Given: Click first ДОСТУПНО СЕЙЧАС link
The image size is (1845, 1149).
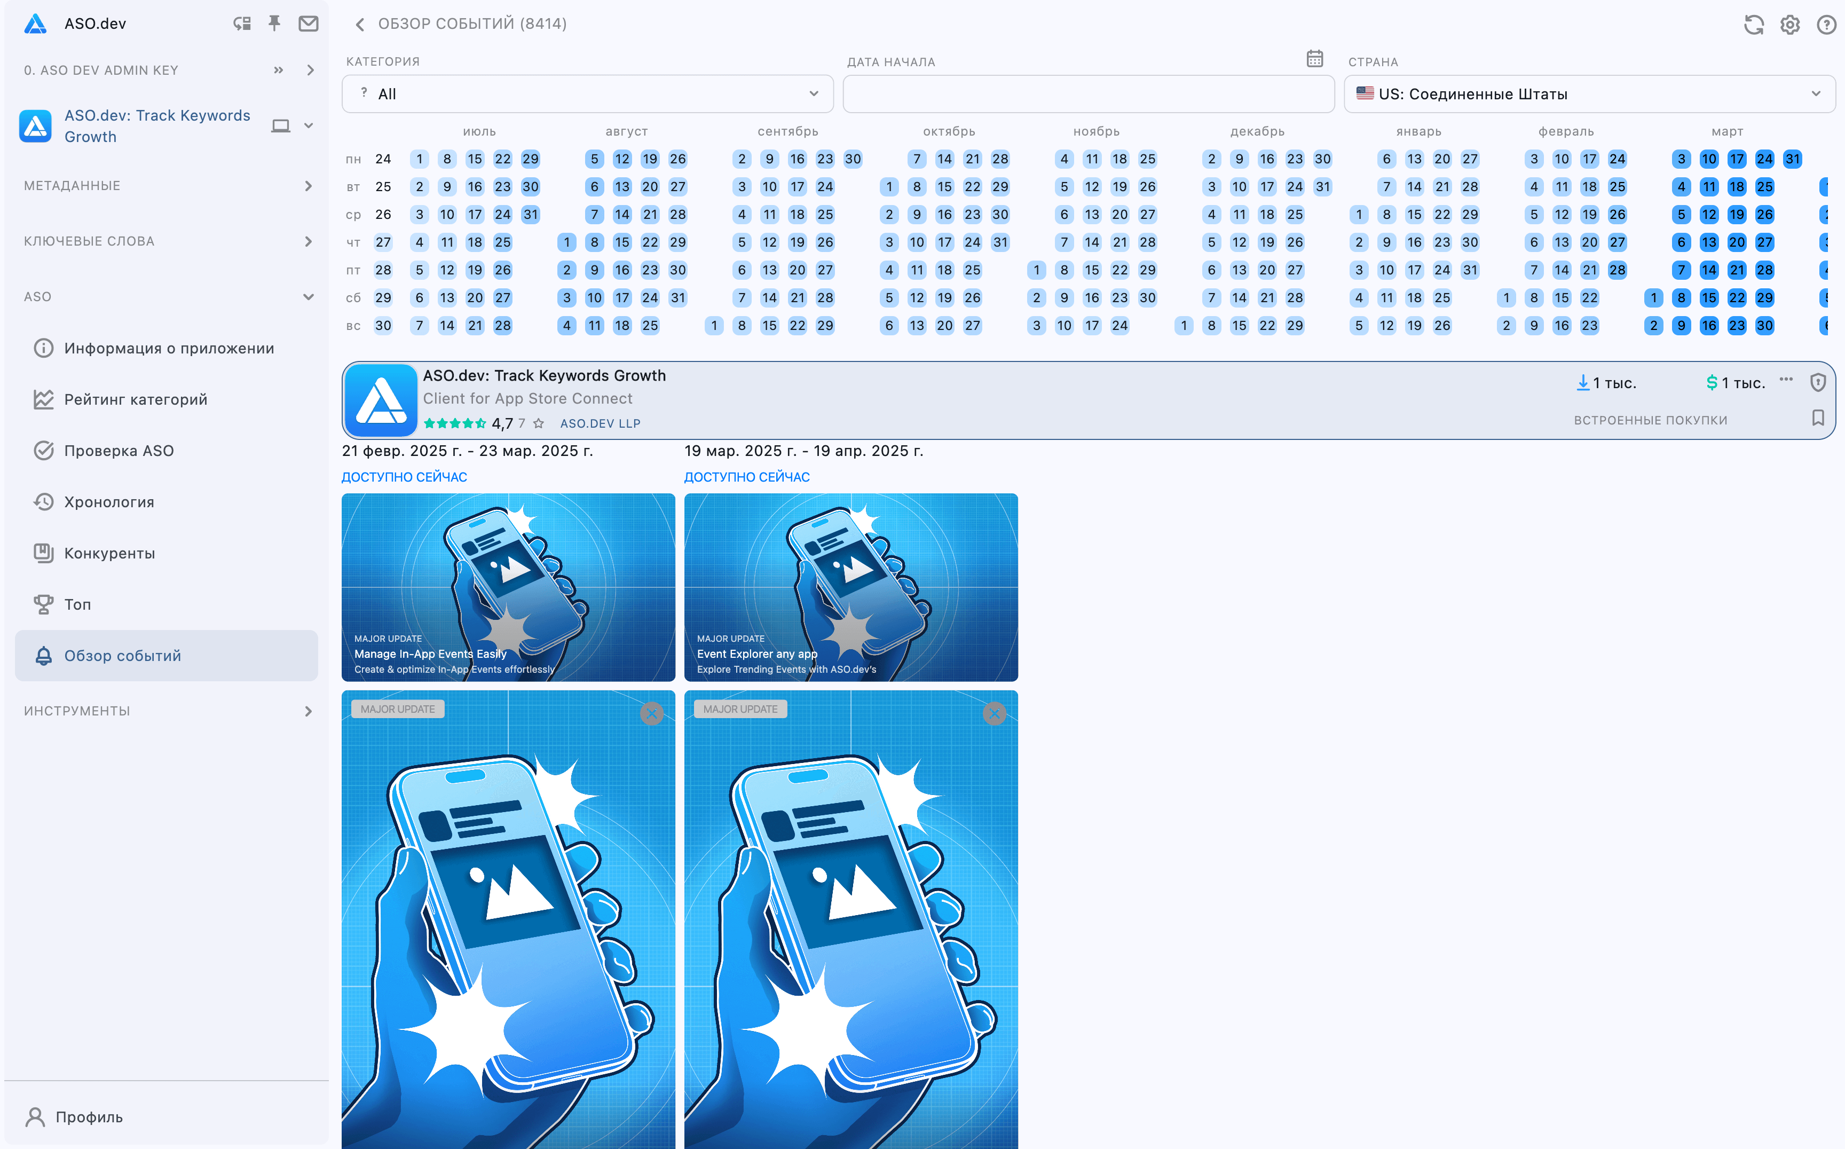Looking at the screenshot, I should click(404, 477).
